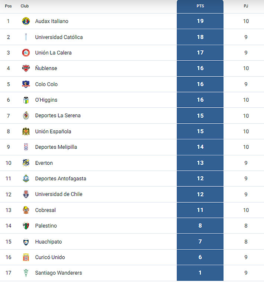Click the Everton club crest
This screenshot has height=282, width=264.
26,163
